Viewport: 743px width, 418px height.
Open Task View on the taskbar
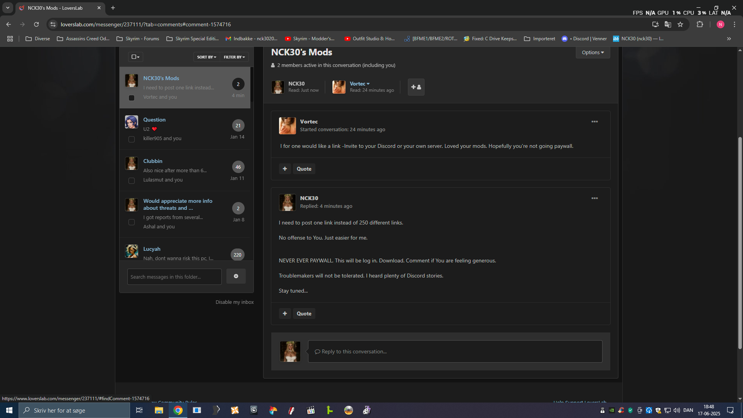pyautogui.click(x=139, y=410)
